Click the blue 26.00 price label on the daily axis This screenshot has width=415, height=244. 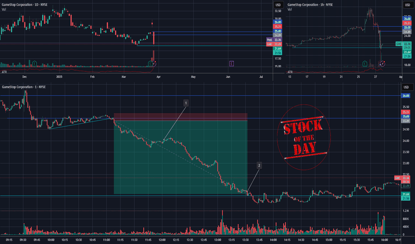click(x=278, y=22)
